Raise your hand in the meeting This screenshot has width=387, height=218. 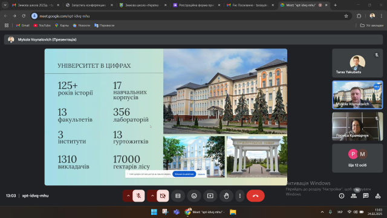click(x=226, y=196)
